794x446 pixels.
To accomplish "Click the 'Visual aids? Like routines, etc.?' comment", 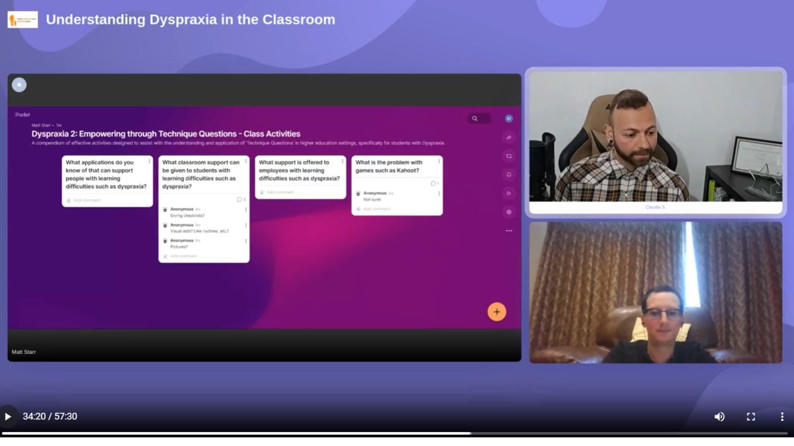I will (x=199, y=231).
